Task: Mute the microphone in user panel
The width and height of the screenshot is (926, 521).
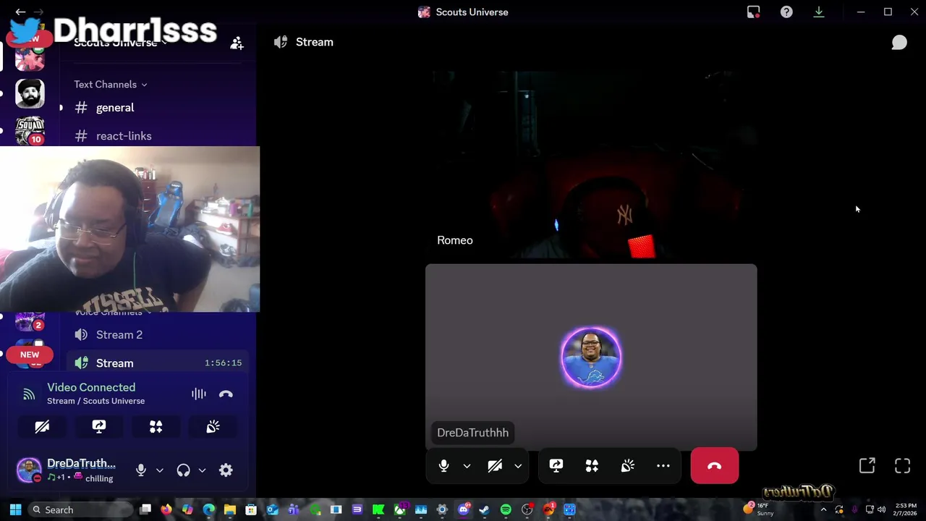Action: point(141,470)
